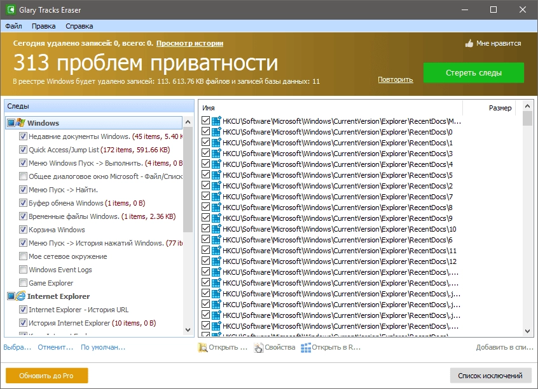This screenshot has width=538, height=389.
Task: Click registry icon of RecentDocs\7 row
Action: click(216, 197)
